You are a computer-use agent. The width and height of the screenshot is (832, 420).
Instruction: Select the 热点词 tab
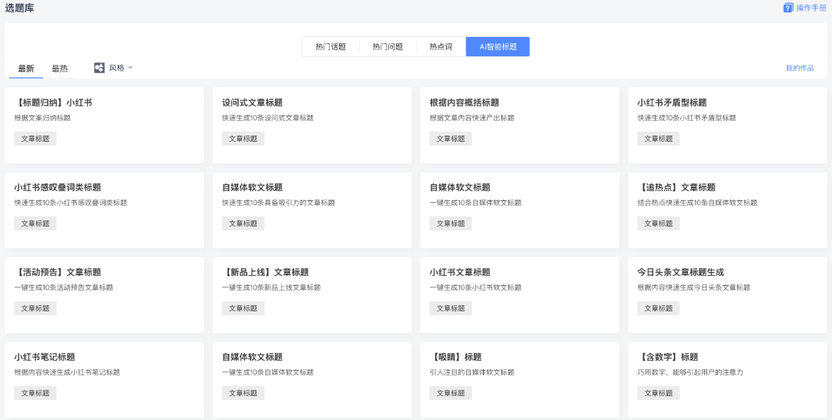(441, 47)
